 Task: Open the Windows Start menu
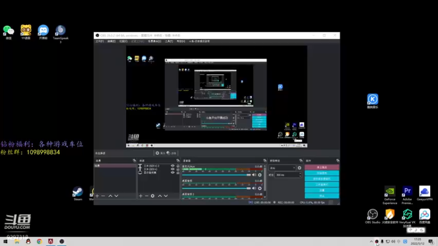coord(5,242)
